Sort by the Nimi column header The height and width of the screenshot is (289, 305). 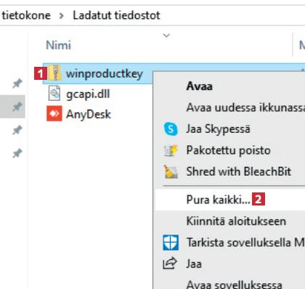click(58, 45)
